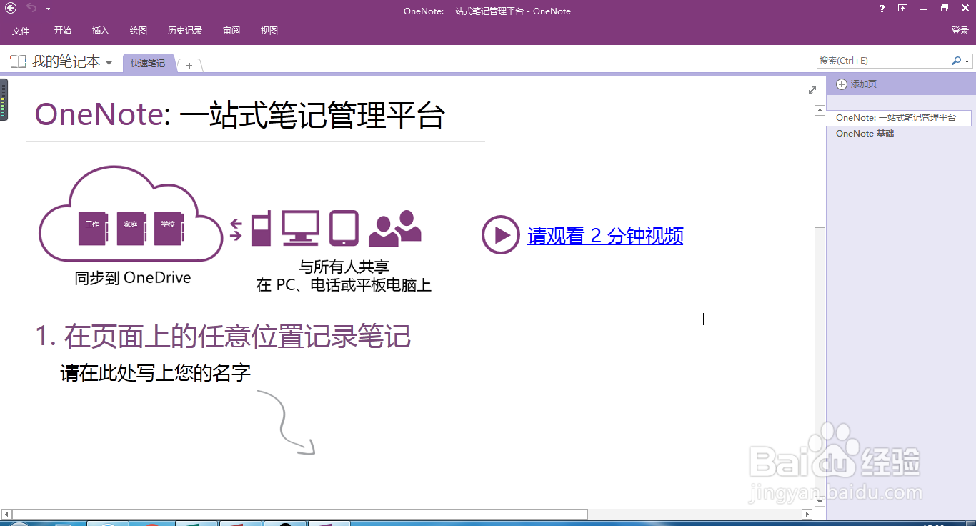976x526 pixels.
Task: Open the 绘图 ribbon tab
Action: tap(139, 31)
